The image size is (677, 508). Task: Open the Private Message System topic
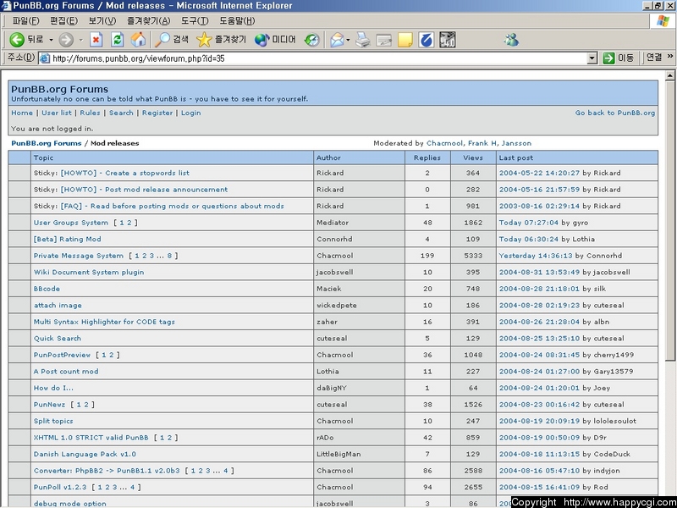pyautogui.click(x=79, y=256)
